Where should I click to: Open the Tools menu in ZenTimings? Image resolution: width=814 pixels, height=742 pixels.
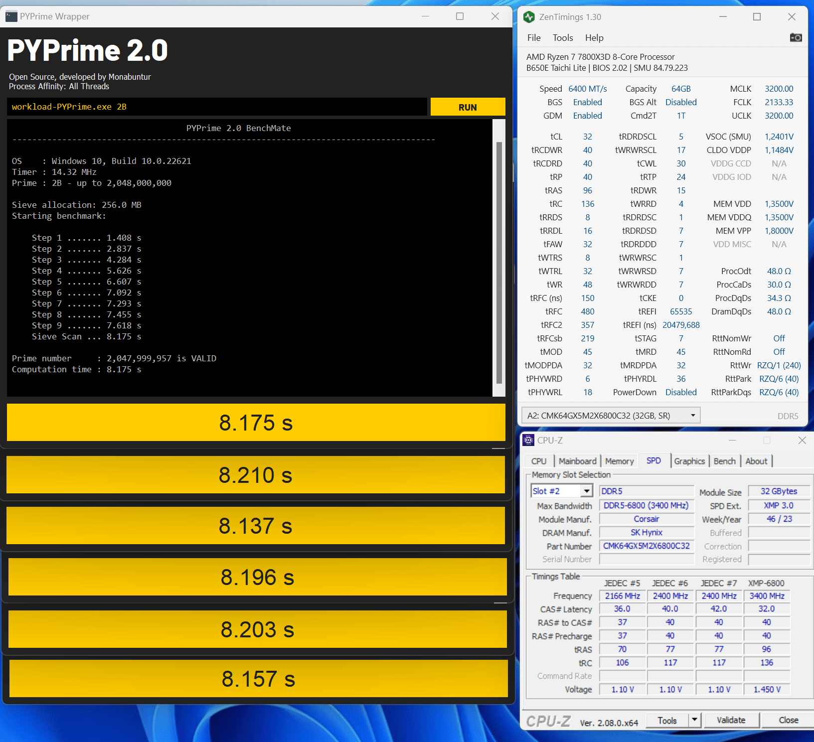pos(563,38)
